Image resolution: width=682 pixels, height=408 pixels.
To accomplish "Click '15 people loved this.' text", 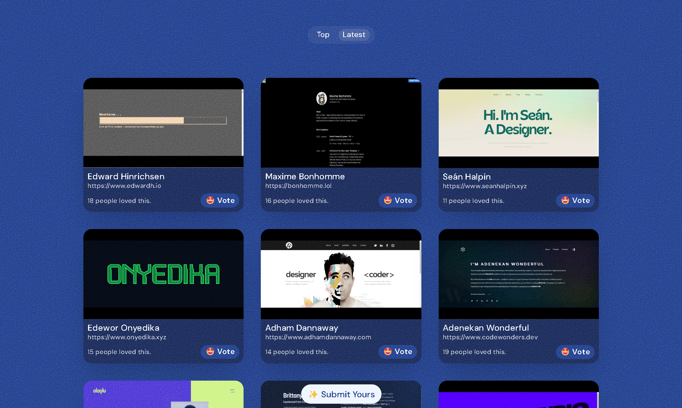I will (119, 352).
